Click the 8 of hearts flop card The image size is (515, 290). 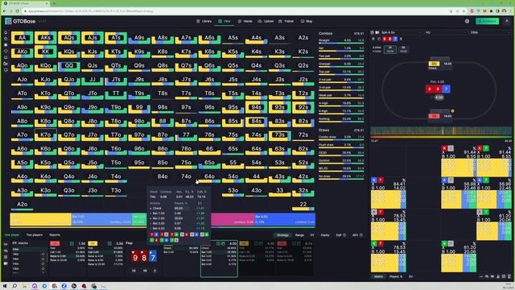point(144,257)
